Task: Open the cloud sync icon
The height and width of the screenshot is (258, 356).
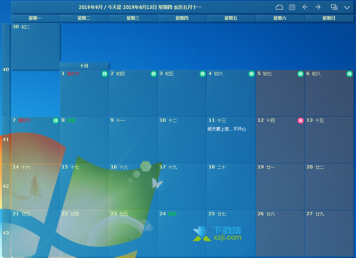Action: (279, 7)
